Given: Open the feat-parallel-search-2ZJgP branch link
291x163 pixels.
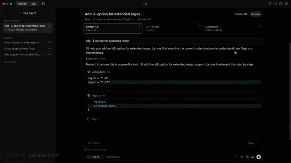Looking at the screenshot, I should click(x=113, y=19).
